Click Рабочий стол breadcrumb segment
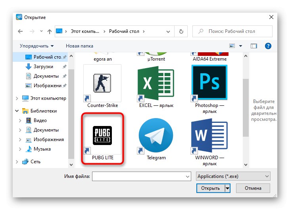The width and height of the screenshot is (290, 210). point(124,31)
